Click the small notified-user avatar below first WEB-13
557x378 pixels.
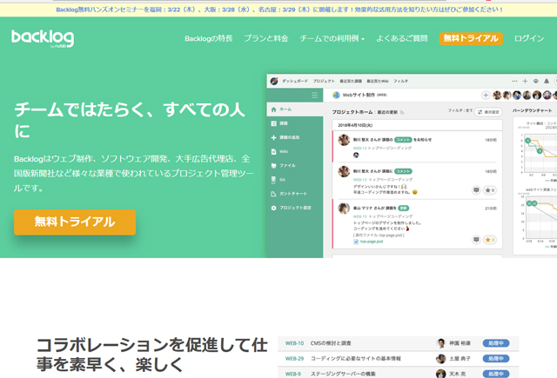click(356, 155)
